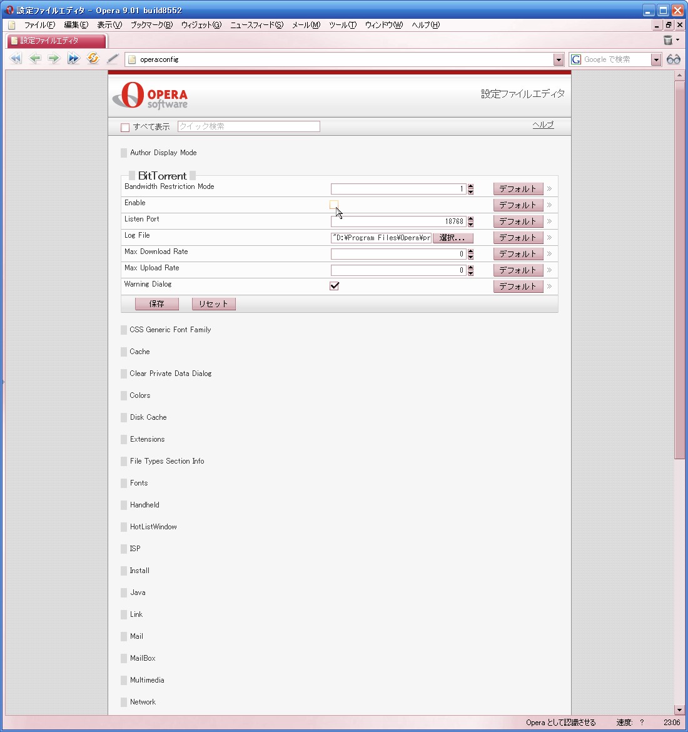Click the opera:config address field
Image resolution: width=688 pixels, height=732 pixels.
click(x=345, y=59)
